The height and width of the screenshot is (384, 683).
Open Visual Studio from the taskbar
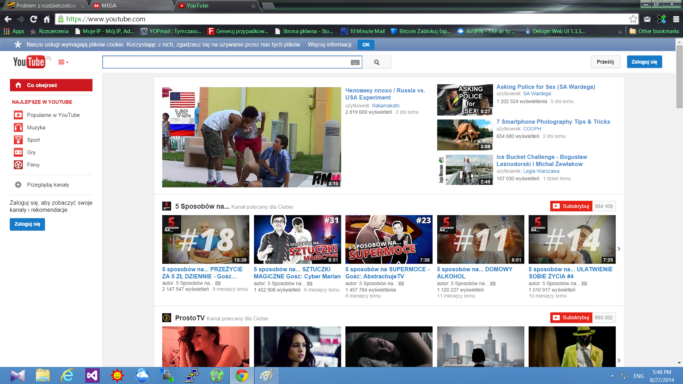pyautogui.click(x=92, y=375)
